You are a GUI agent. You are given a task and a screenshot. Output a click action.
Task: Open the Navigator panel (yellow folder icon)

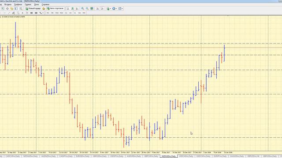[12, 8]
